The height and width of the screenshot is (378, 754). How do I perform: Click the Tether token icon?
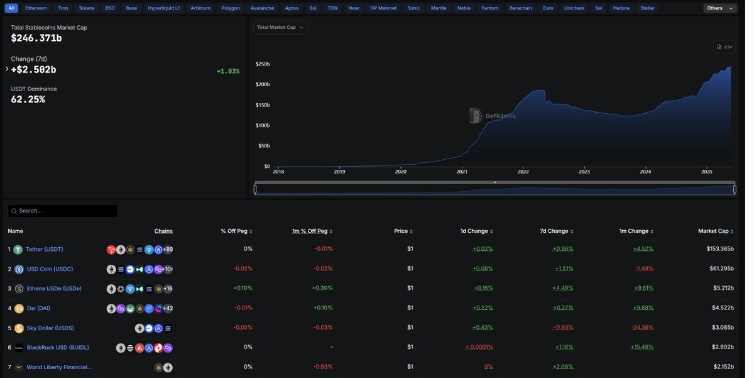point(18,250)
